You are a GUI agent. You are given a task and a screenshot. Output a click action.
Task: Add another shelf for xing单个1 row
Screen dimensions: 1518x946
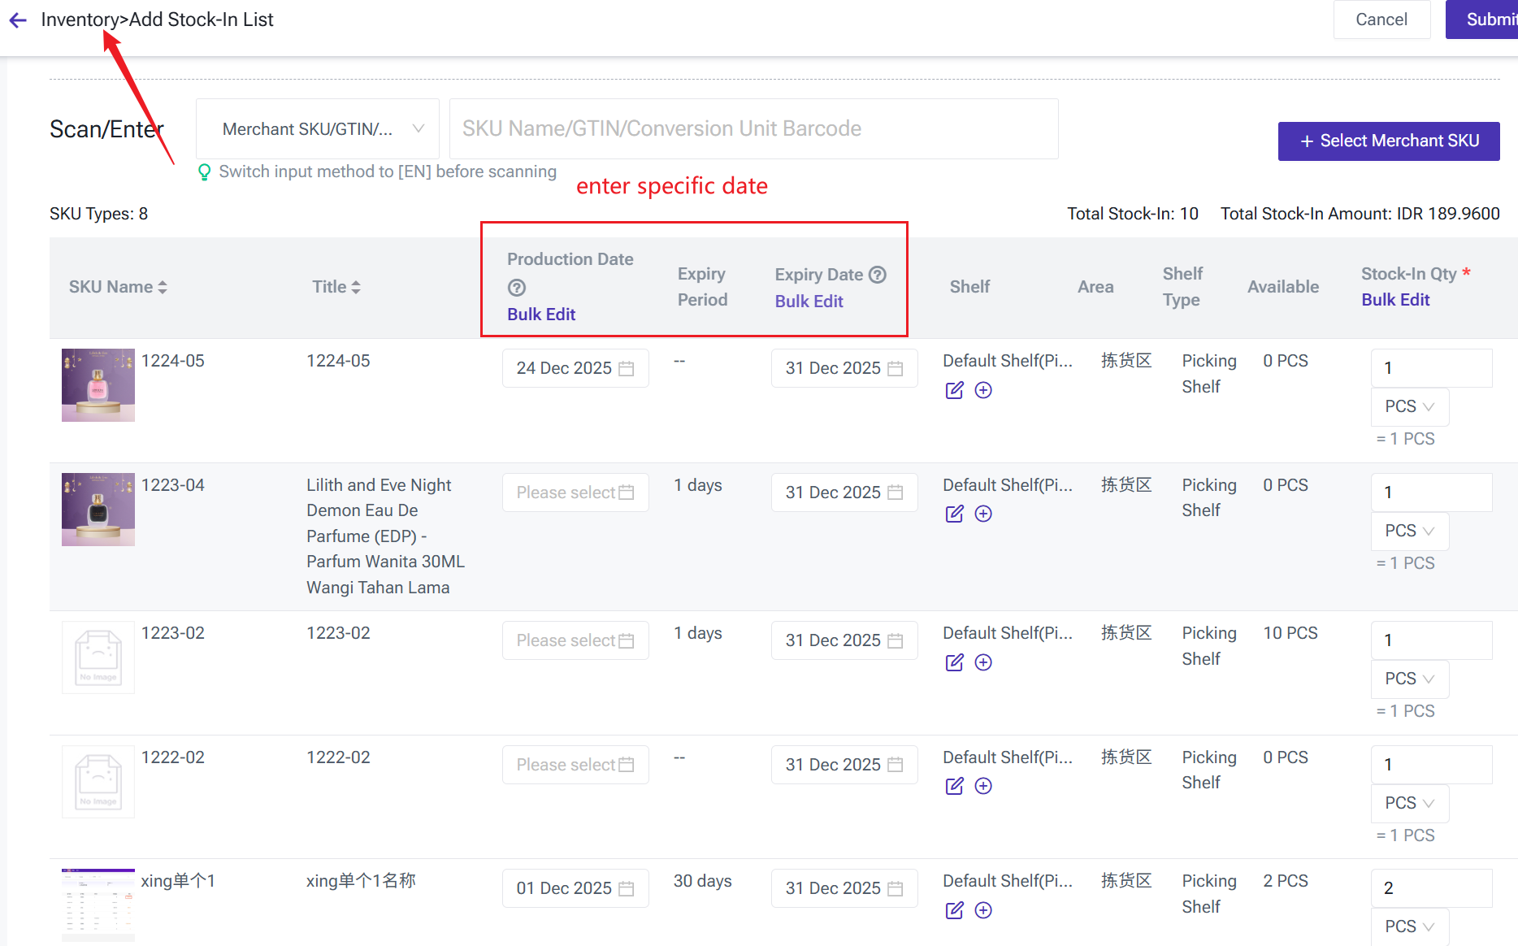[x=983, y=910]
